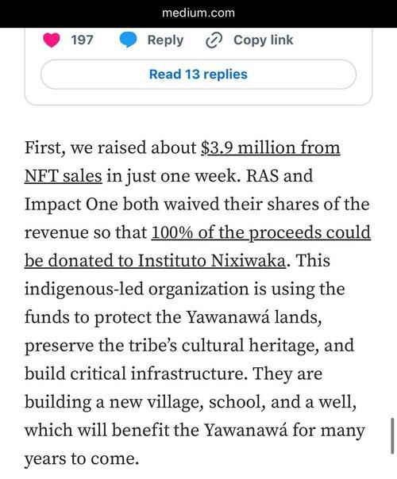Open the 197 likes count
Screen dimensions: 397x479
(82, 40)
